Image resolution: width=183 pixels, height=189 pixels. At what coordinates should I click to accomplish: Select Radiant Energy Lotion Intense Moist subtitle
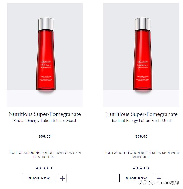point(45,121)
